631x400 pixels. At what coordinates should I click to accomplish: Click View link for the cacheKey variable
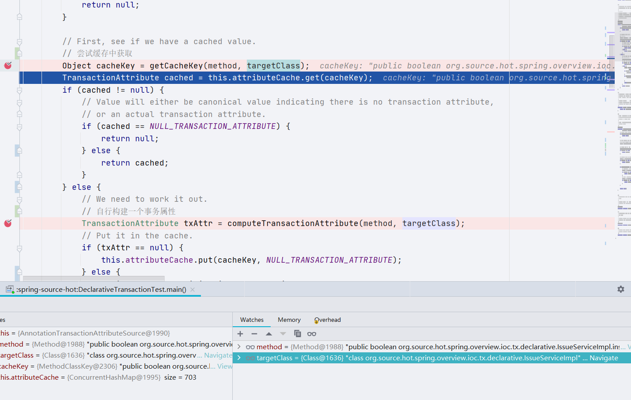(x=224, y=366)
